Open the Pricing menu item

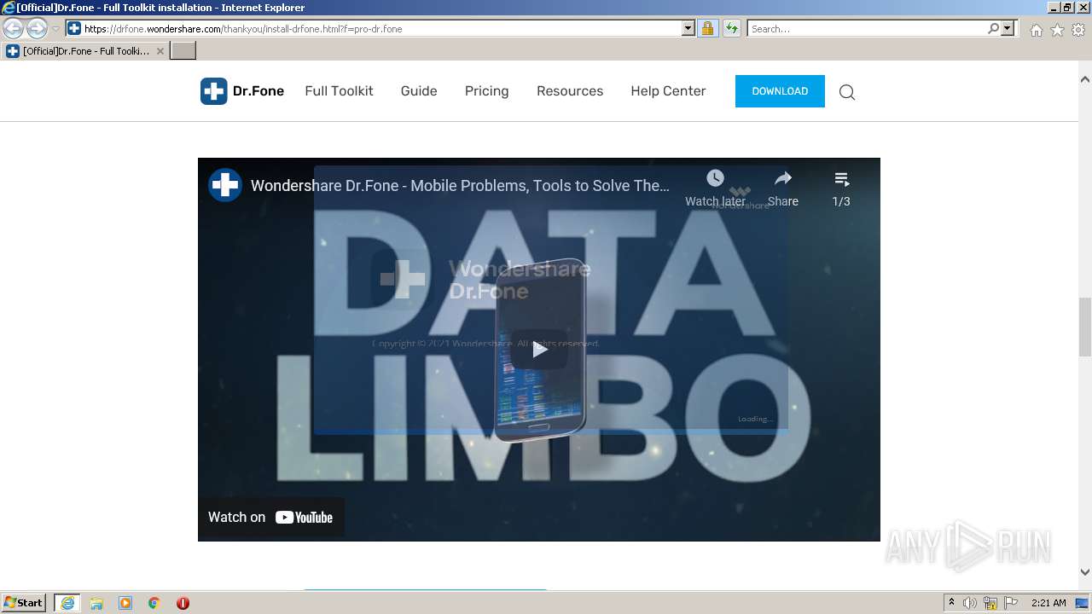(x=486, y=91)
